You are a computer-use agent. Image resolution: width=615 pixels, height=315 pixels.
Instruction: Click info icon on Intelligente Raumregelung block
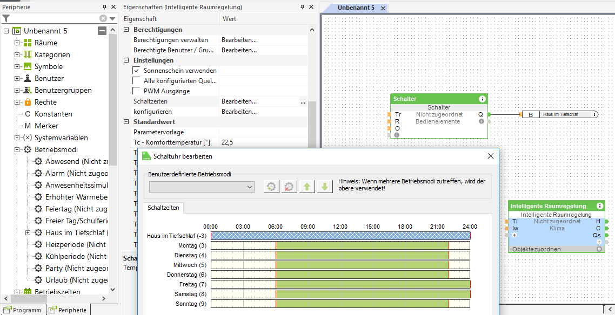coord(600,206)
